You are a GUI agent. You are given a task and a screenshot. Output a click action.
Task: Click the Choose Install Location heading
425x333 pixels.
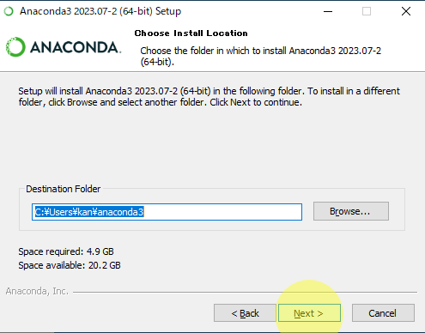[x=191, y=33]
